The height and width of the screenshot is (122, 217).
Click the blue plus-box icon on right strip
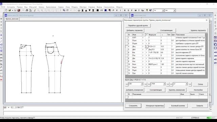pyautogui.click(x=215, y=38)
